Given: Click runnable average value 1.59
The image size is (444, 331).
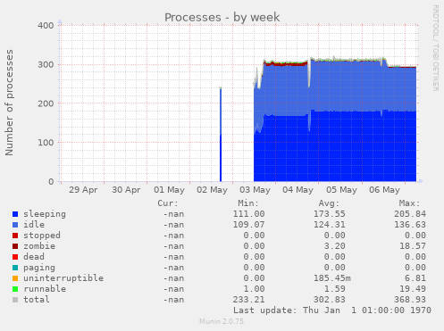Looking at the screenshot, I should 335,289.
